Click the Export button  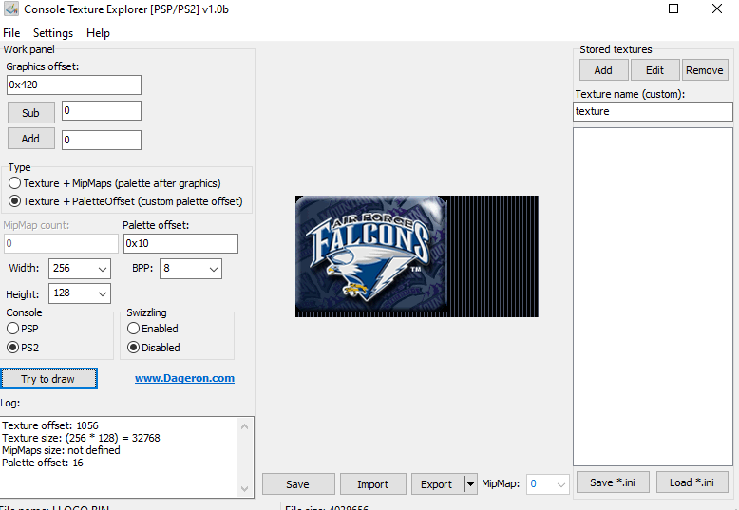437,484
